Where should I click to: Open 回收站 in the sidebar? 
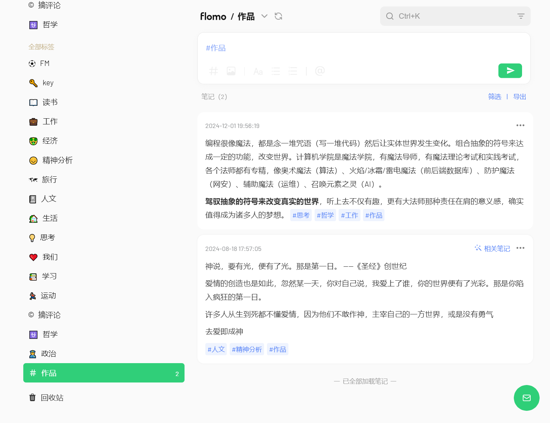tap(52, 398)
